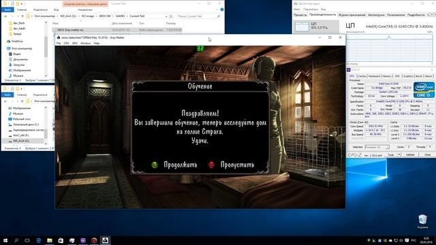Open Файл tab in top Explorer window
The width and height of the screenshot is (436, 245).
(7, 10)
